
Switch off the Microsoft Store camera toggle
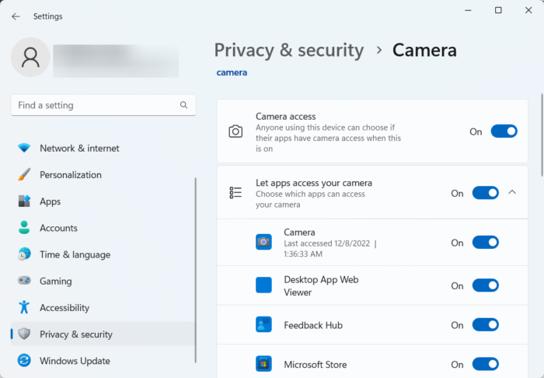485,364
